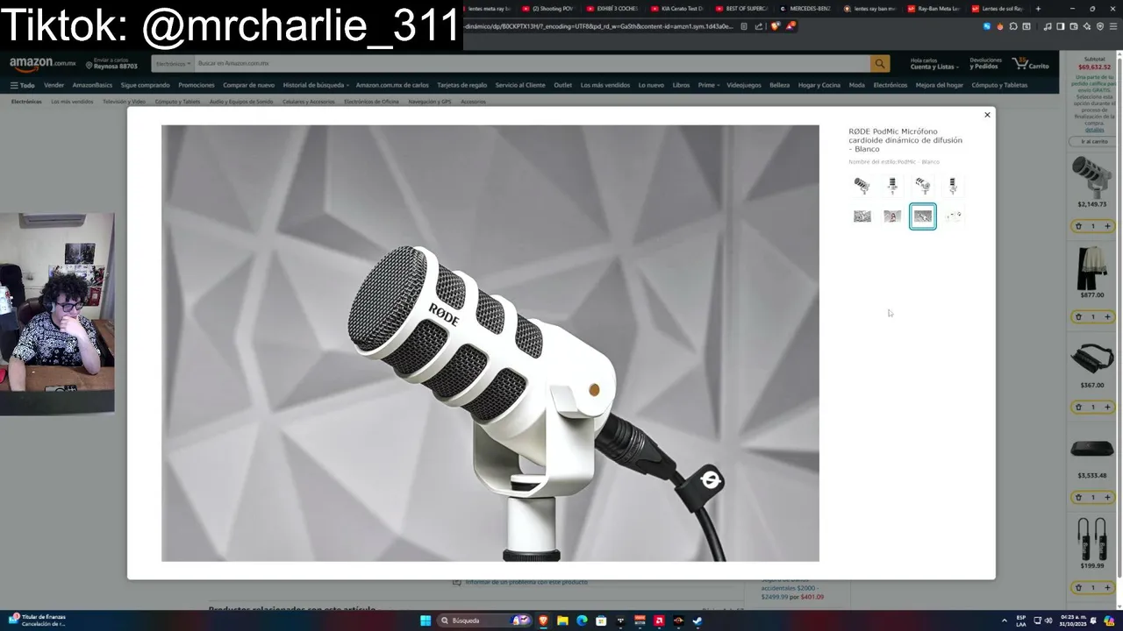Click clothing product image priced $877.00

click(x=1092, y=267)
